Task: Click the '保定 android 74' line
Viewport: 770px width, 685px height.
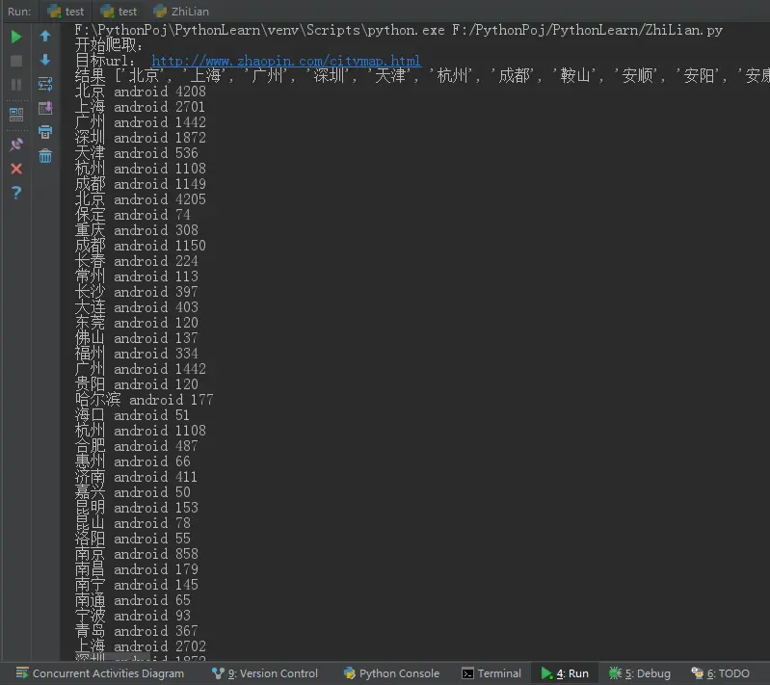Action: [x=133, y=215]
